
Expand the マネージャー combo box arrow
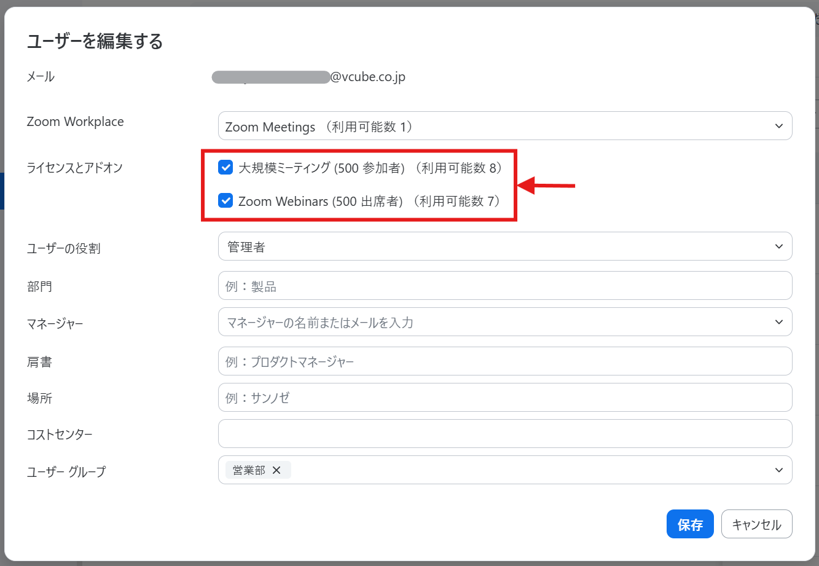pyautogui.click(x=779, y=322)
